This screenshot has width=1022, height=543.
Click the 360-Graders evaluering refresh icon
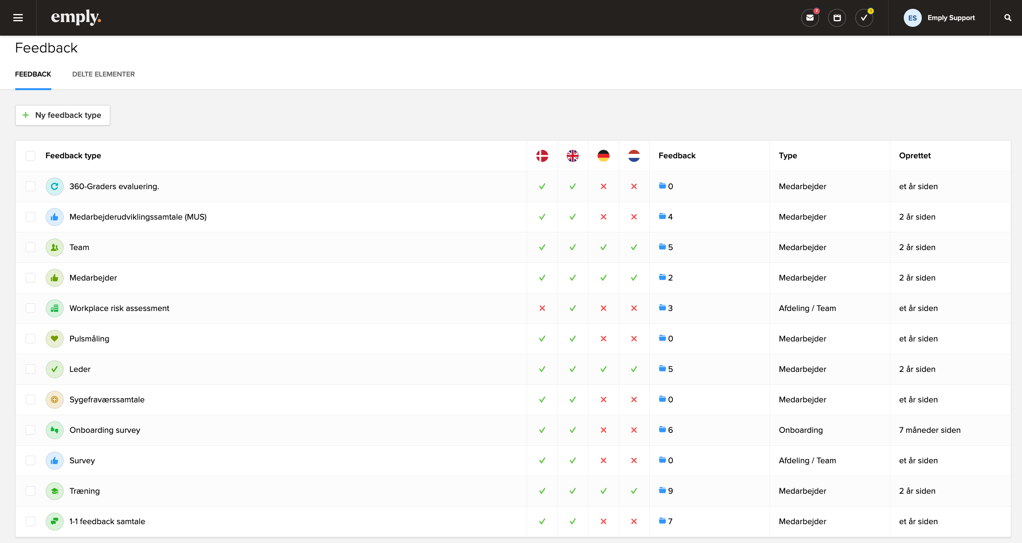pos(55,186)
